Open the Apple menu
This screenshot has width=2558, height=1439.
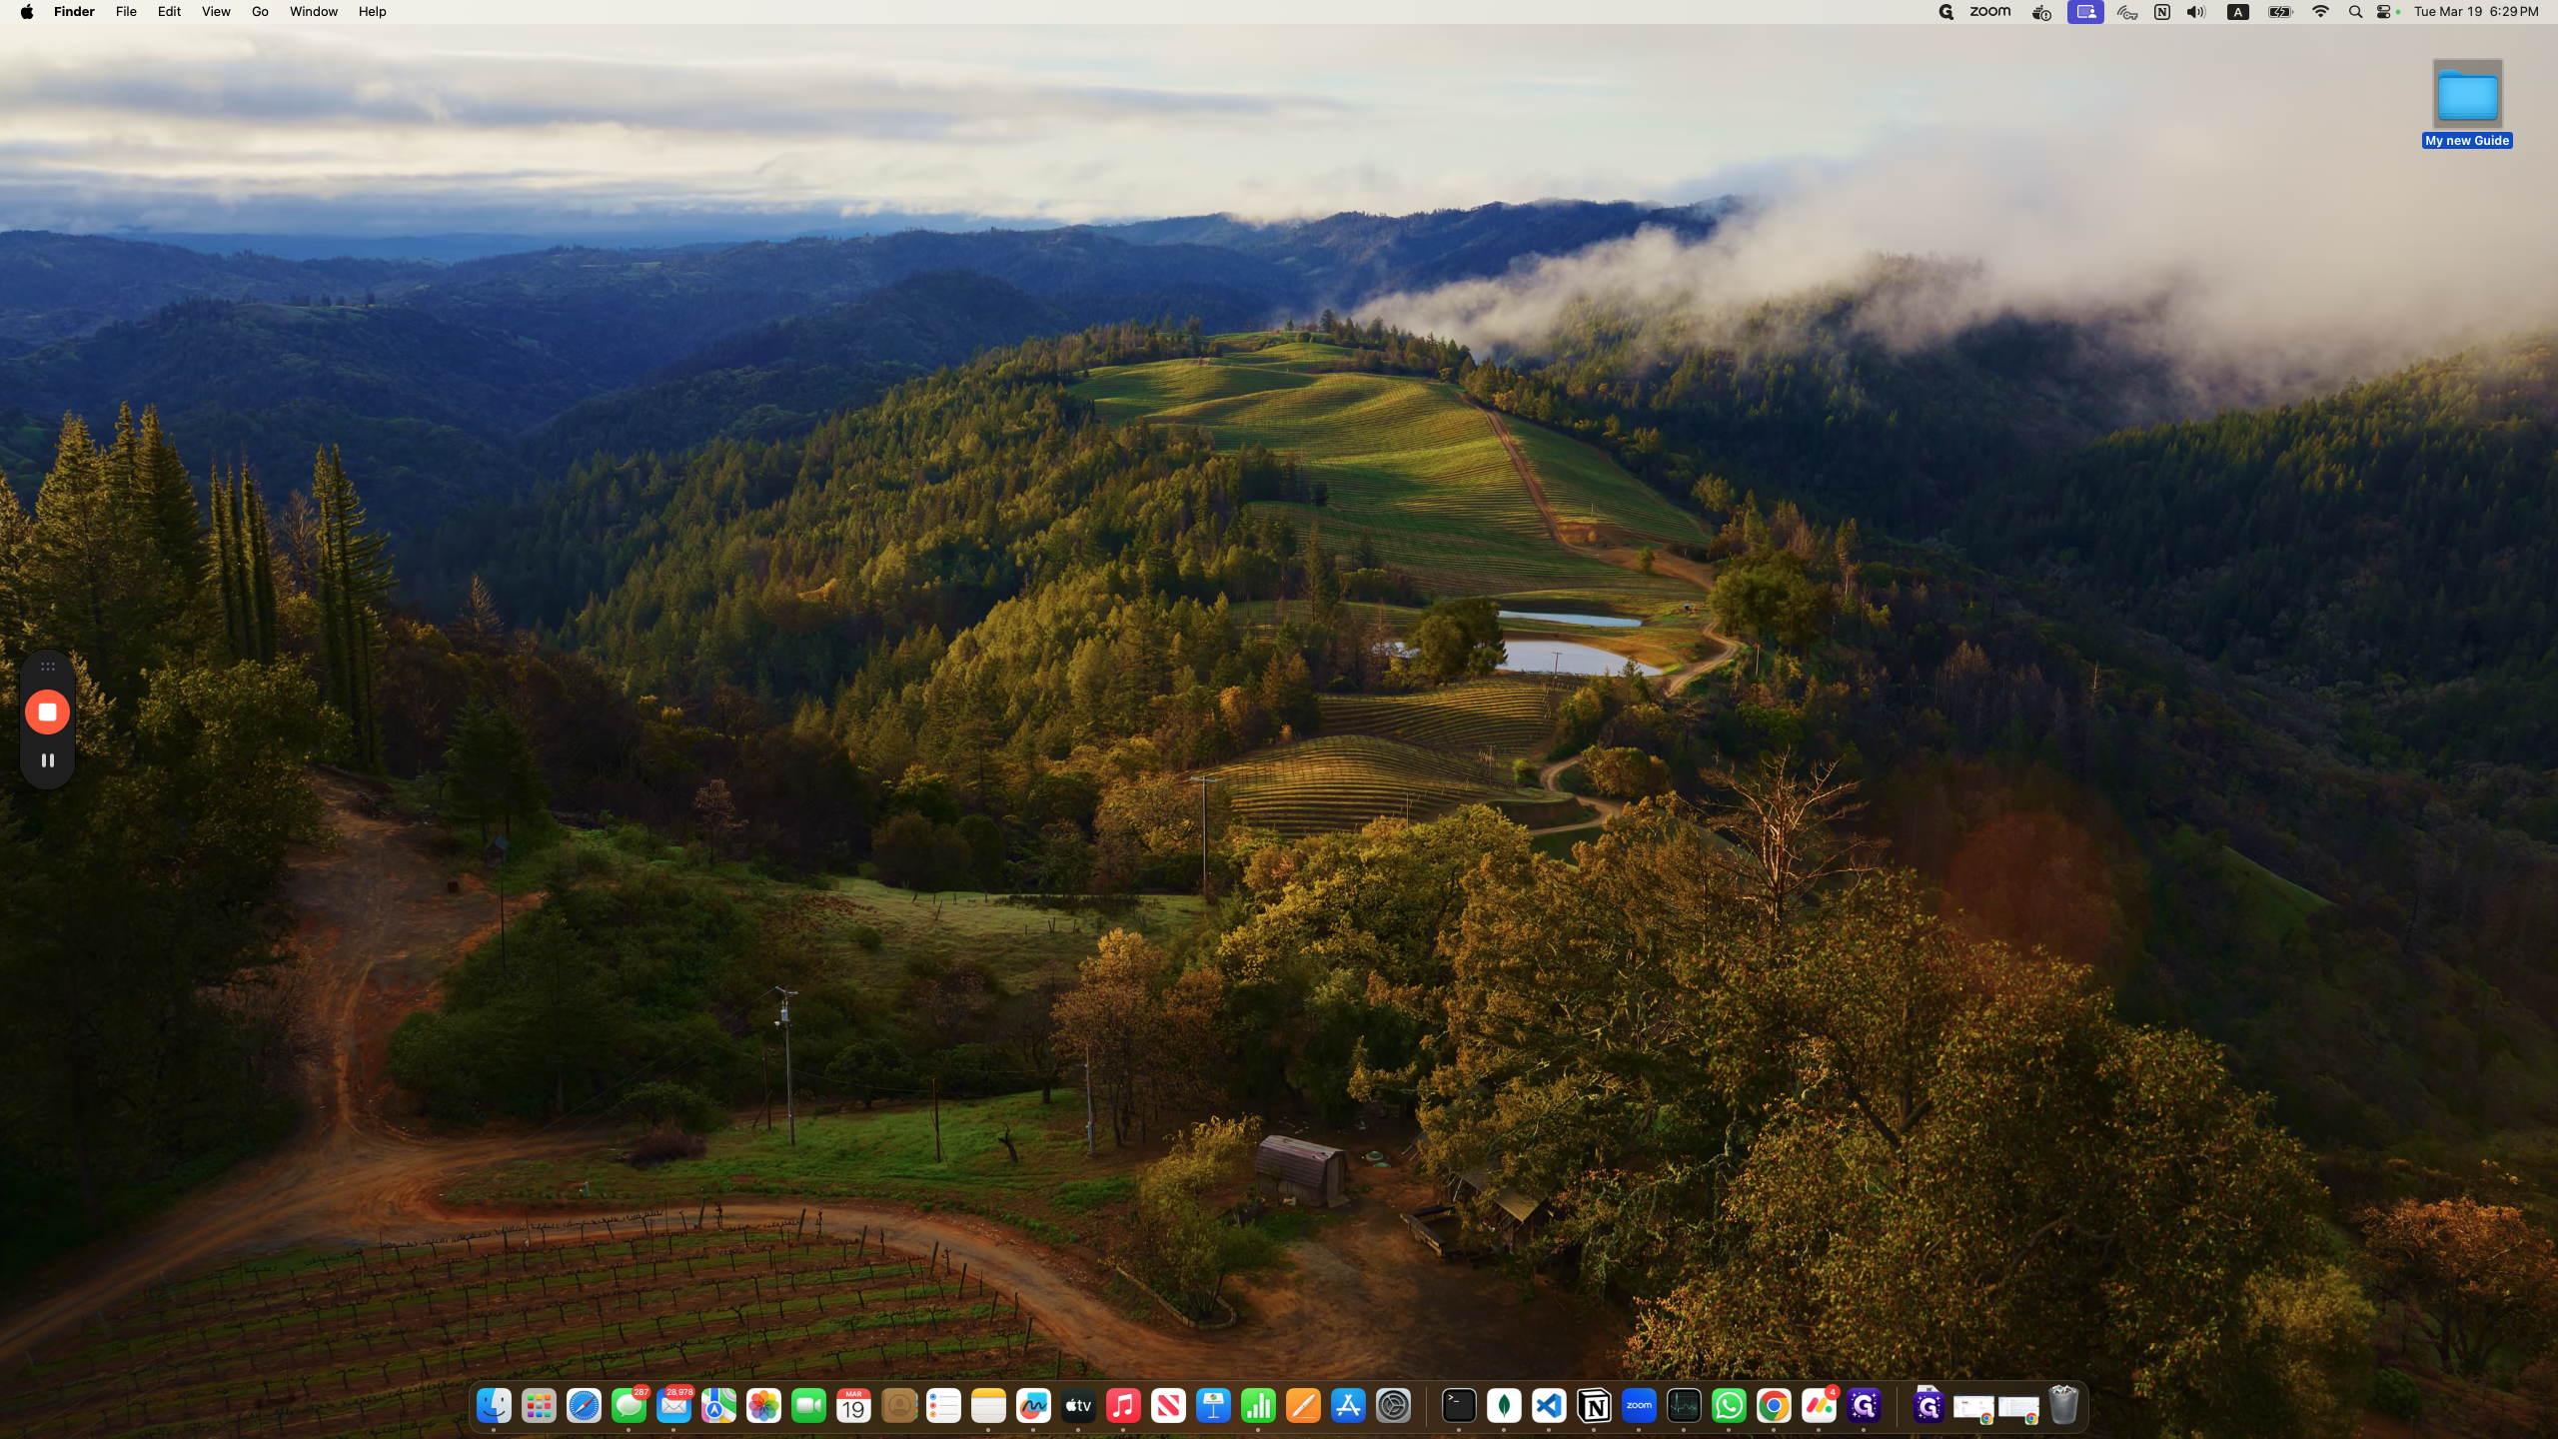pyautogui.click(x=27, y=12)
